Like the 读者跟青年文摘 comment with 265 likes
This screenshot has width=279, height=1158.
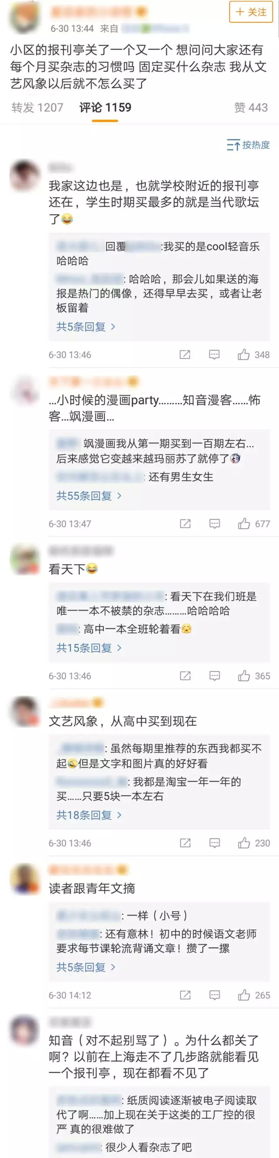(x=254, y=995)
